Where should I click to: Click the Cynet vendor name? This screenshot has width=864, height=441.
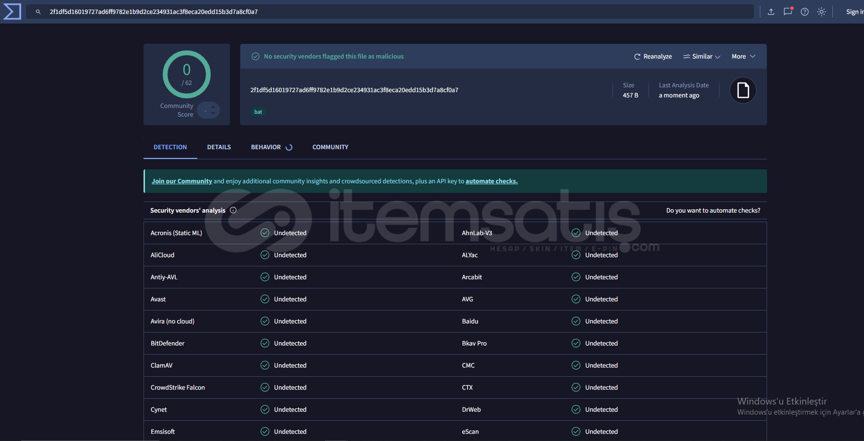tap(159, 410)
